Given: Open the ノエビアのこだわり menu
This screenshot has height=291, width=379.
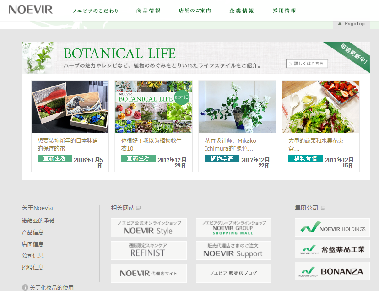Looking at the screenshot, I should pyautogui.click(x=96, y=11).
